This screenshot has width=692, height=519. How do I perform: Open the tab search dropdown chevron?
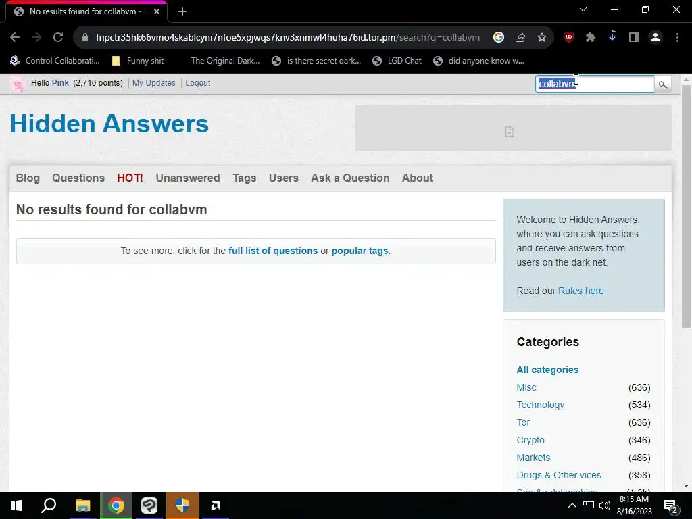[x=583, y=9]
